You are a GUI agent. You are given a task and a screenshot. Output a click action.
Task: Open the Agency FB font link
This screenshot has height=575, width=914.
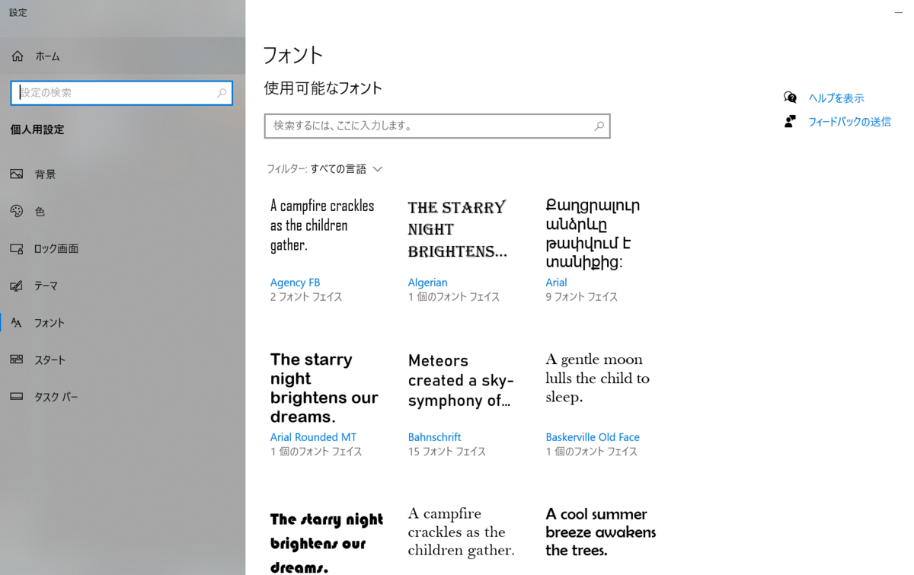click(295, 282)
